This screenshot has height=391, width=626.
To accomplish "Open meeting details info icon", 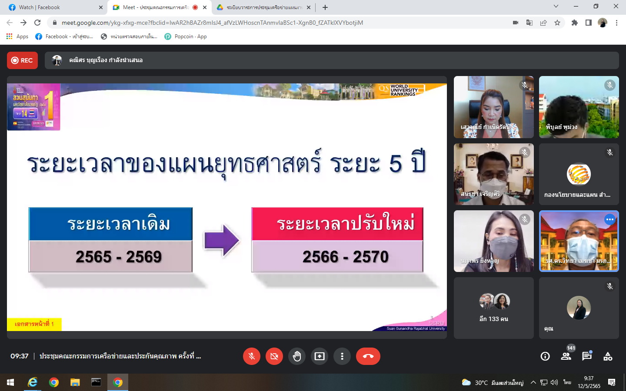I will coord(545,356).
